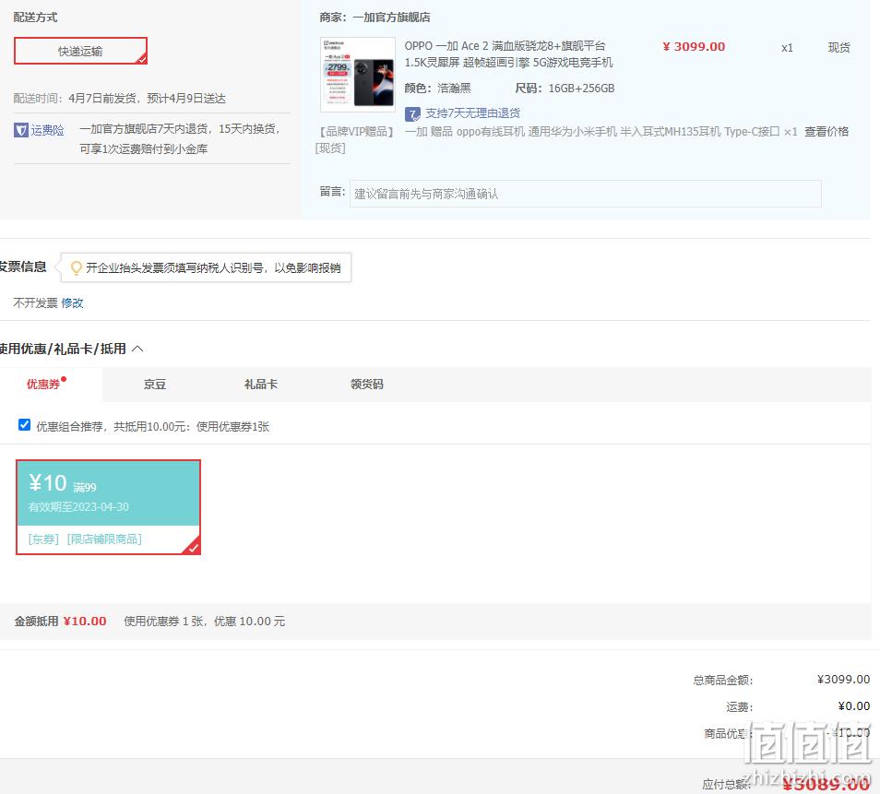
Task: Switch to the 优惠券 tab
Action: coord(43,385)
